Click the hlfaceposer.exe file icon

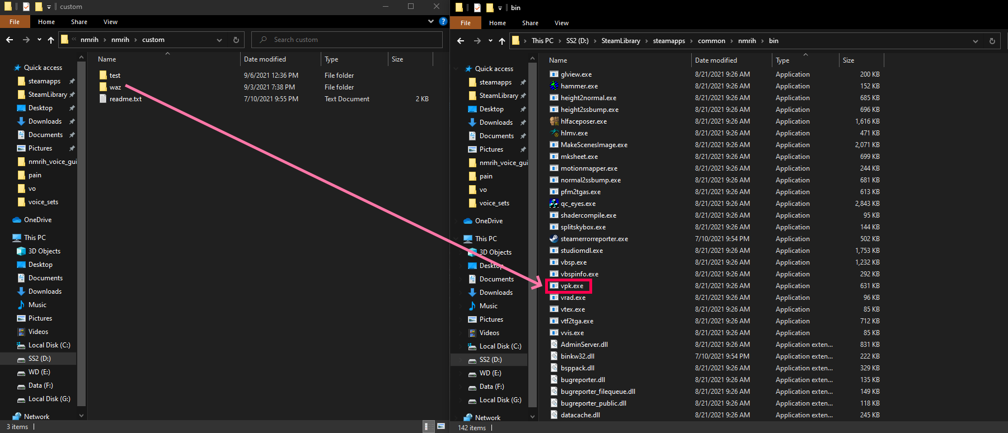554,121
